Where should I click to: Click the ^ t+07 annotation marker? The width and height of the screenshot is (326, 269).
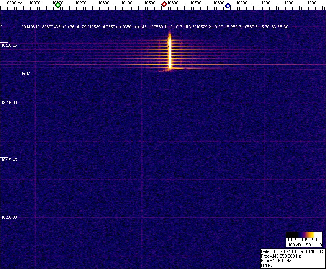25,73
